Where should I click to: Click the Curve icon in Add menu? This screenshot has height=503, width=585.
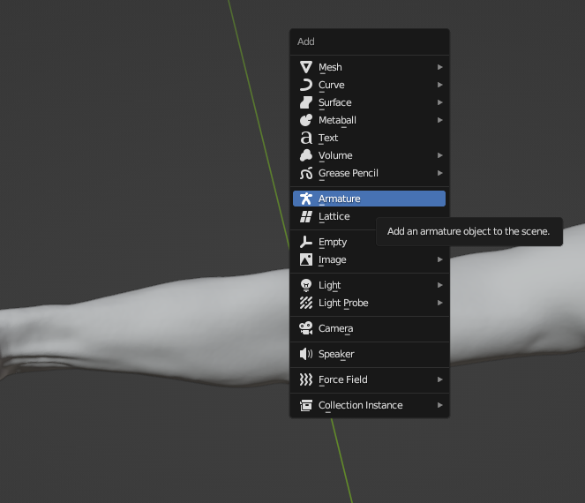coord(306,85)
